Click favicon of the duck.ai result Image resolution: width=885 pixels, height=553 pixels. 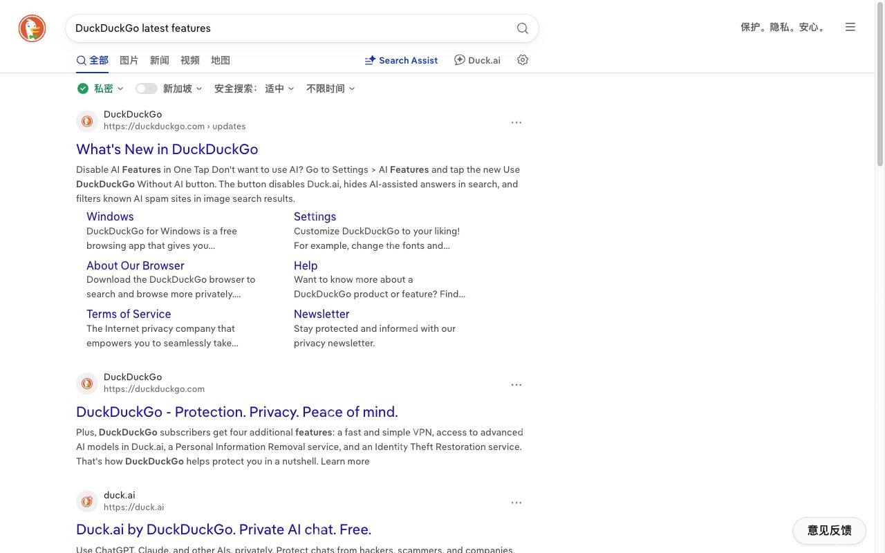(x=87, y=501)
